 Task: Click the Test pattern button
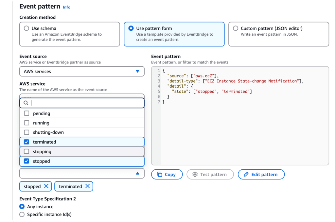(x=210, y=175)
